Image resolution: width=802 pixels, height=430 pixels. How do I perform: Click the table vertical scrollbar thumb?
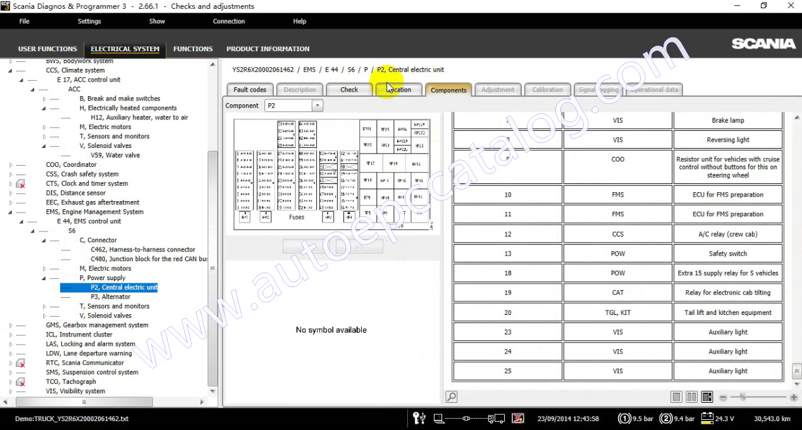[x=797, y=370]
